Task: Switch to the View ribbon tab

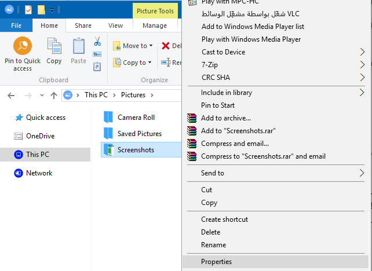Action: [x=115, y=25]
